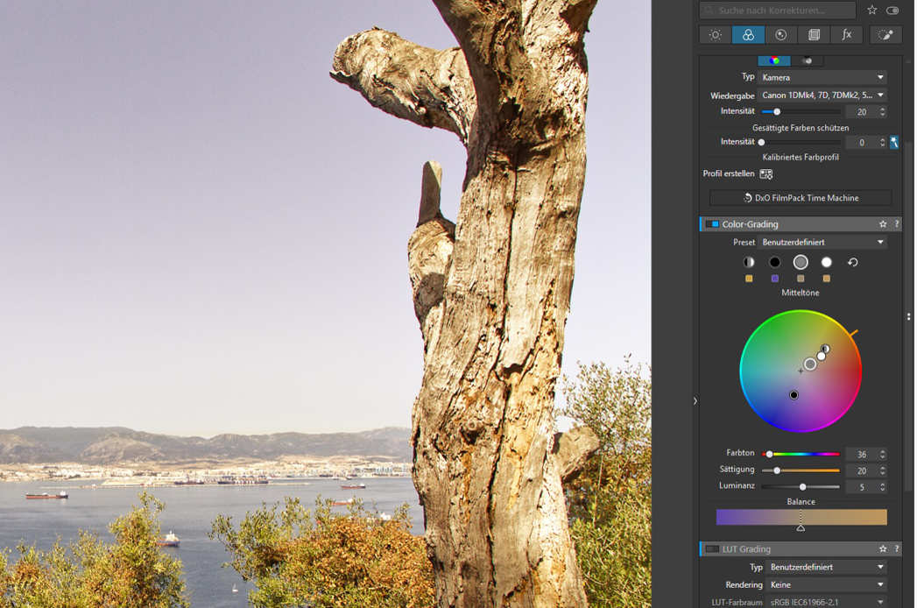Click the DxO FilmPack Time Machine button

point(801,198)
